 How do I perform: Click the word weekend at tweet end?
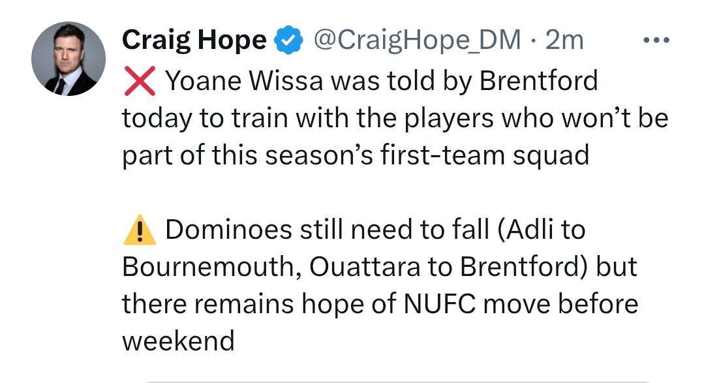(x=178, y=341)
